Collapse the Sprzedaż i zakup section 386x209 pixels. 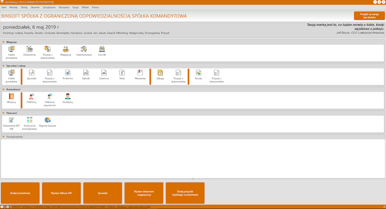(4, 66)
